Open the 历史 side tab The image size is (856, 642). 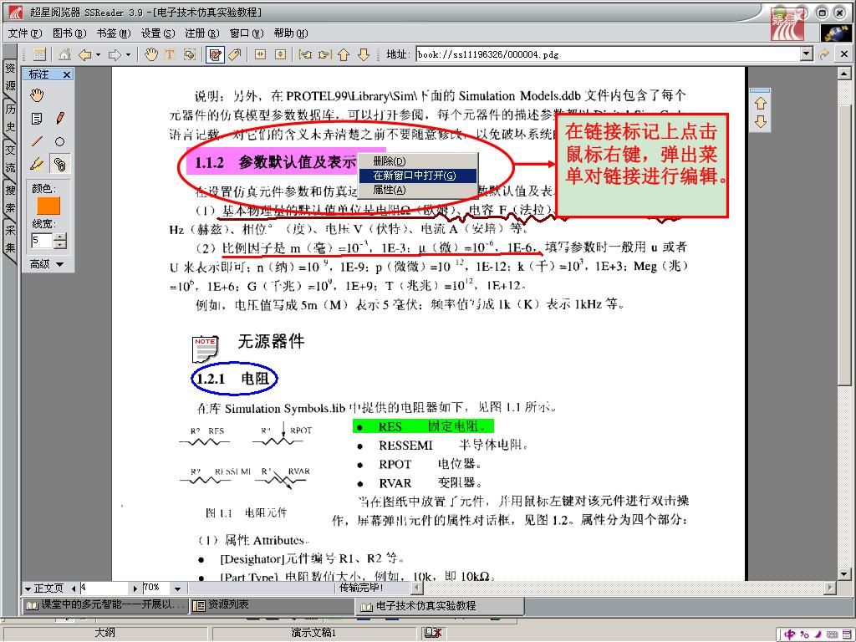(10, 117)
